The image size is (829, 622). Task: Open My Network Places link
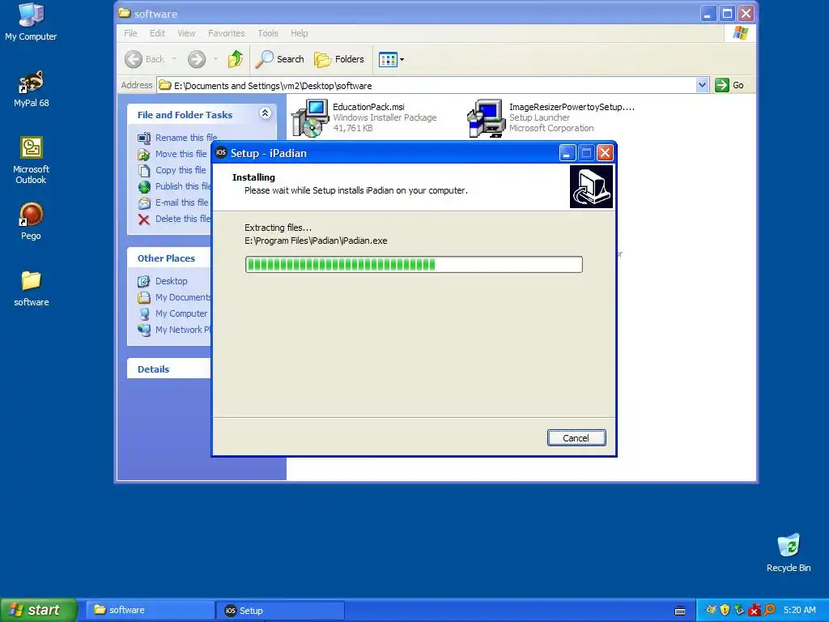[x=183, y=330]
